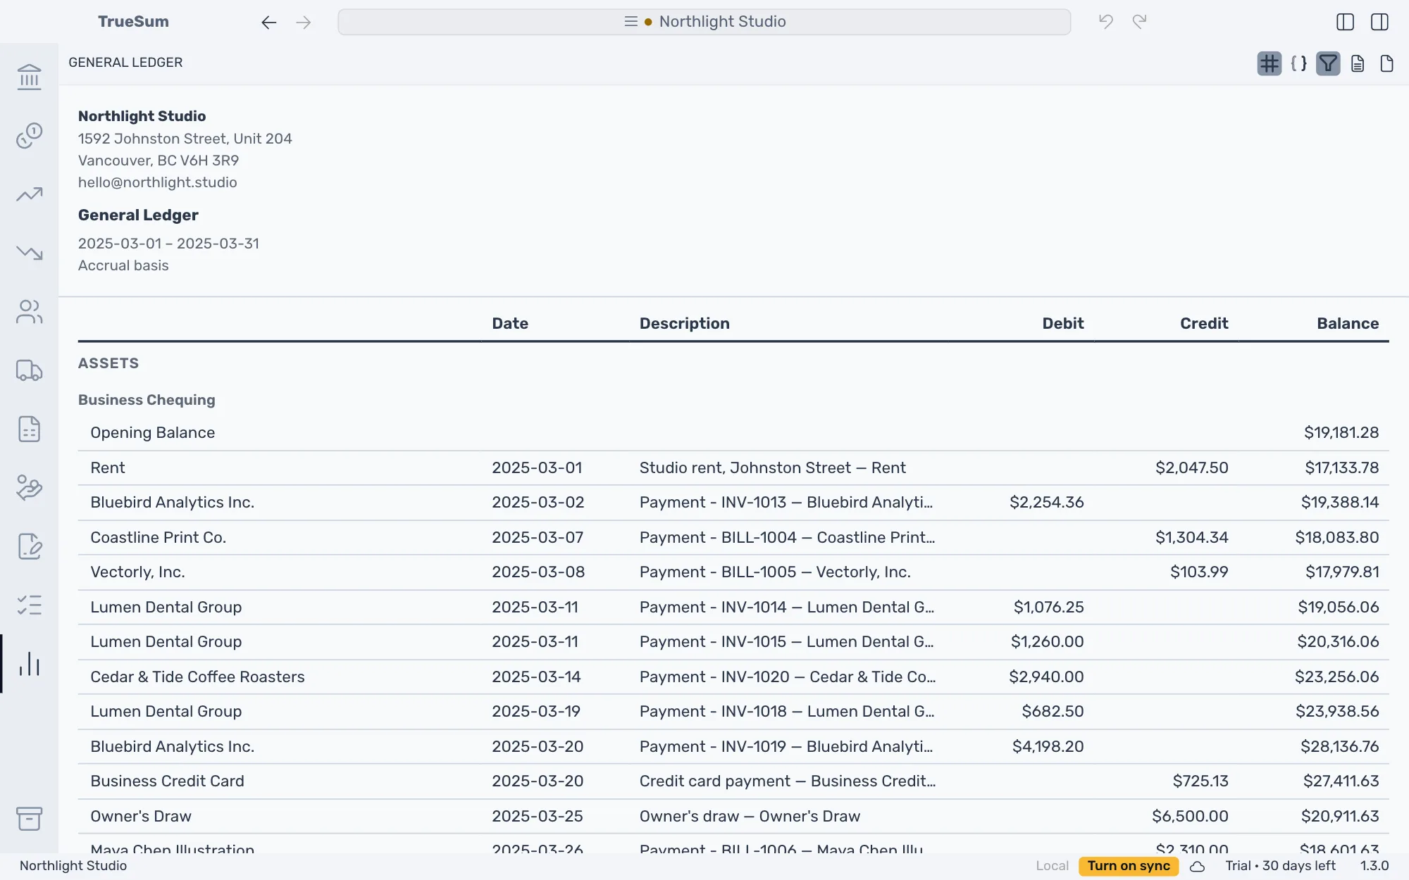Toggle the grid view button

click(1270, 63)
